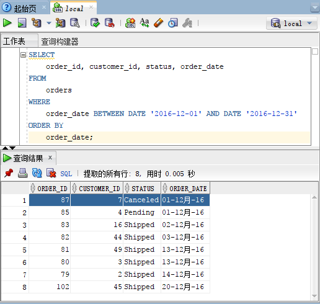Close the 查询结果 tab
Screen dimensions: 320x304
tap(50, 158)
